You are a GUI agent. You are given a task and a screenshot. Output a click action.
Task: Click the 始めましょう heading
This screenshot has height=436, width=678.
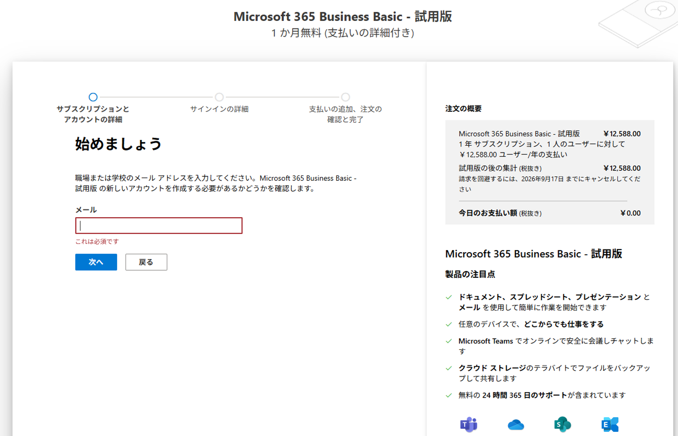118,144
